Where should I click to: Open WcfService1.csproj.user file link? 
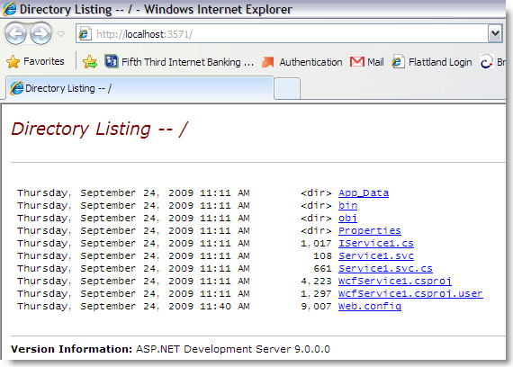(410, 294)
